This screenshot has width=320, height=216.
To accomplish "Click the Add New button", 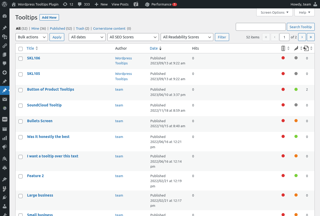I will [49, 17].
